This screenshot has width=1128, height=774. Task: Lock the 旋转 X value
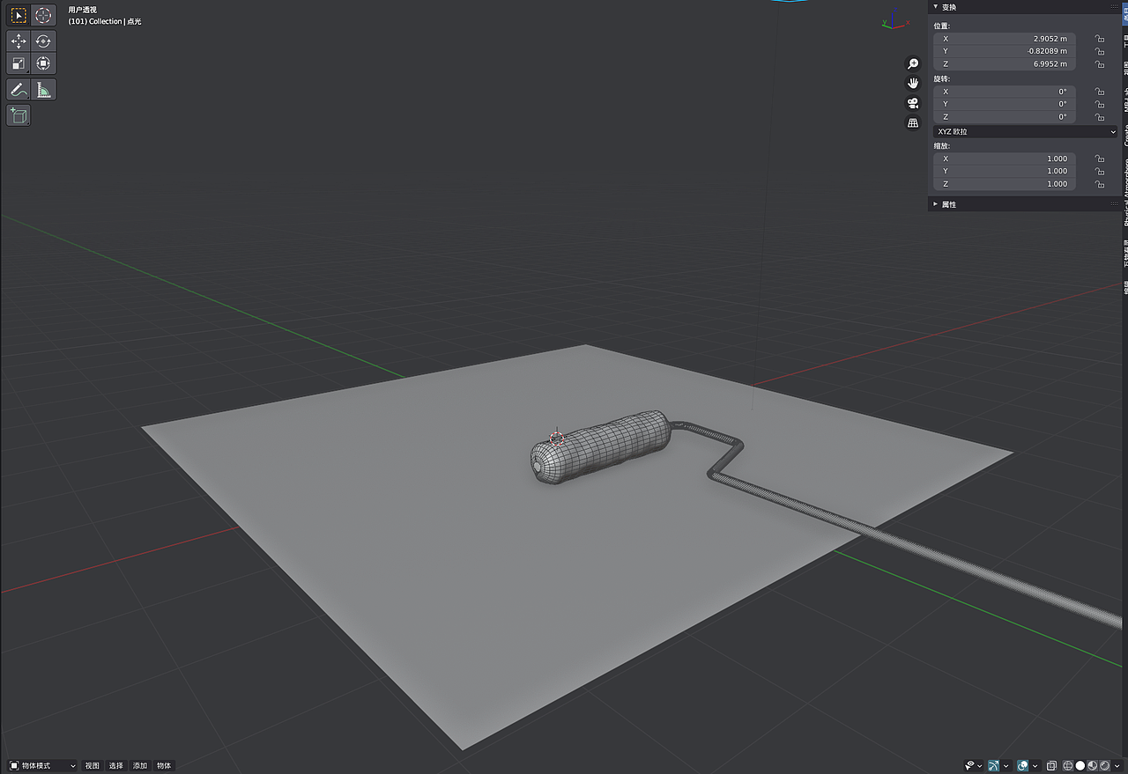[1099, 92]
